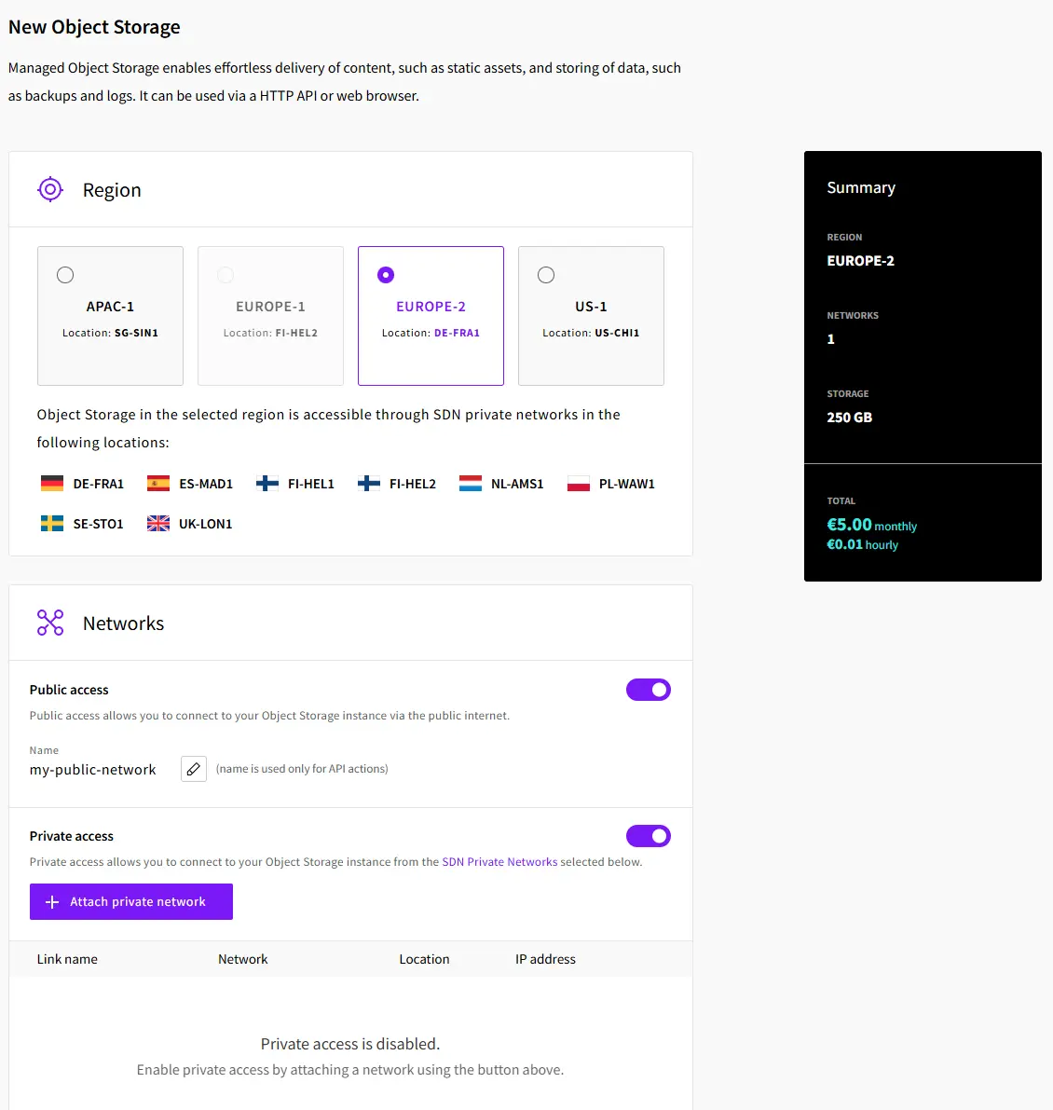The width and height of the screenshot is (1053, 1110).
Task: Click the UK flag next to UK-LON1
Action: pyautogui.click(x=158, y=523)
